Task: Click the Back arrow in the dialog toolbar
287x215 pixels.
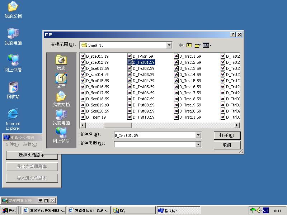Action: [181, 45]
